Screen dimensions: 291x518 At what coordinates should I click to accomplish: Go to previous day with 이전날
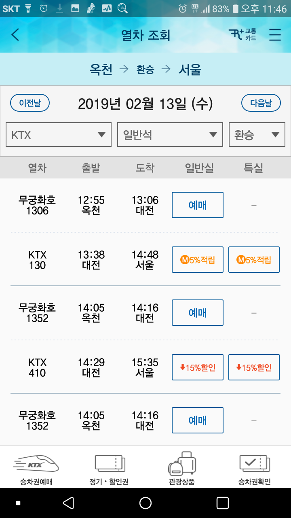tap(30, 103)
